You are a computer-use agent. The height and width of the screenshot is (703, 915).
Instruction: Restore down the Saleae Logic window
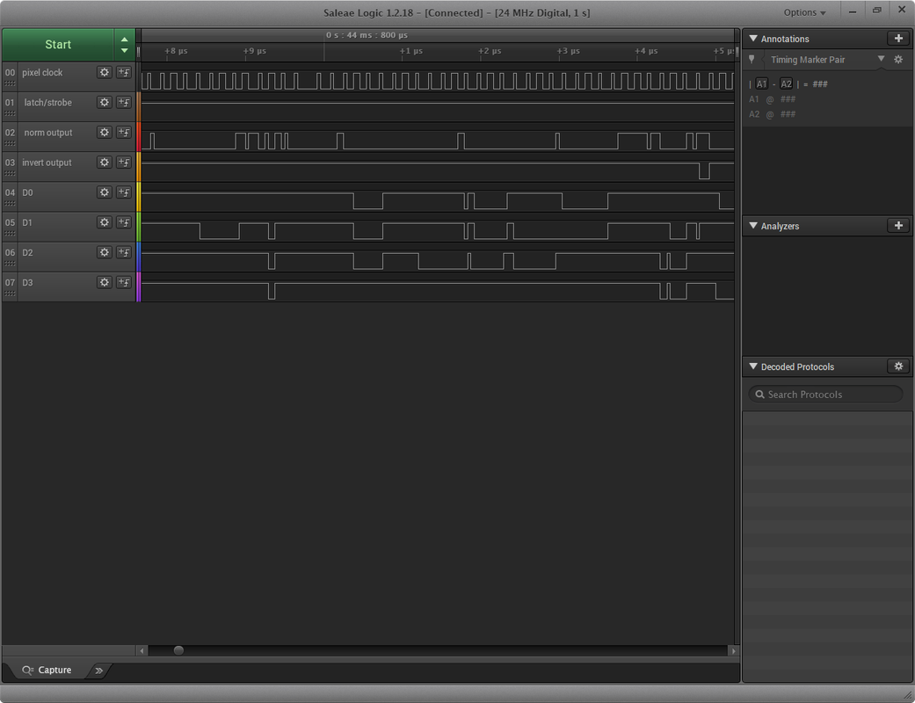click(x=876, y=11)
